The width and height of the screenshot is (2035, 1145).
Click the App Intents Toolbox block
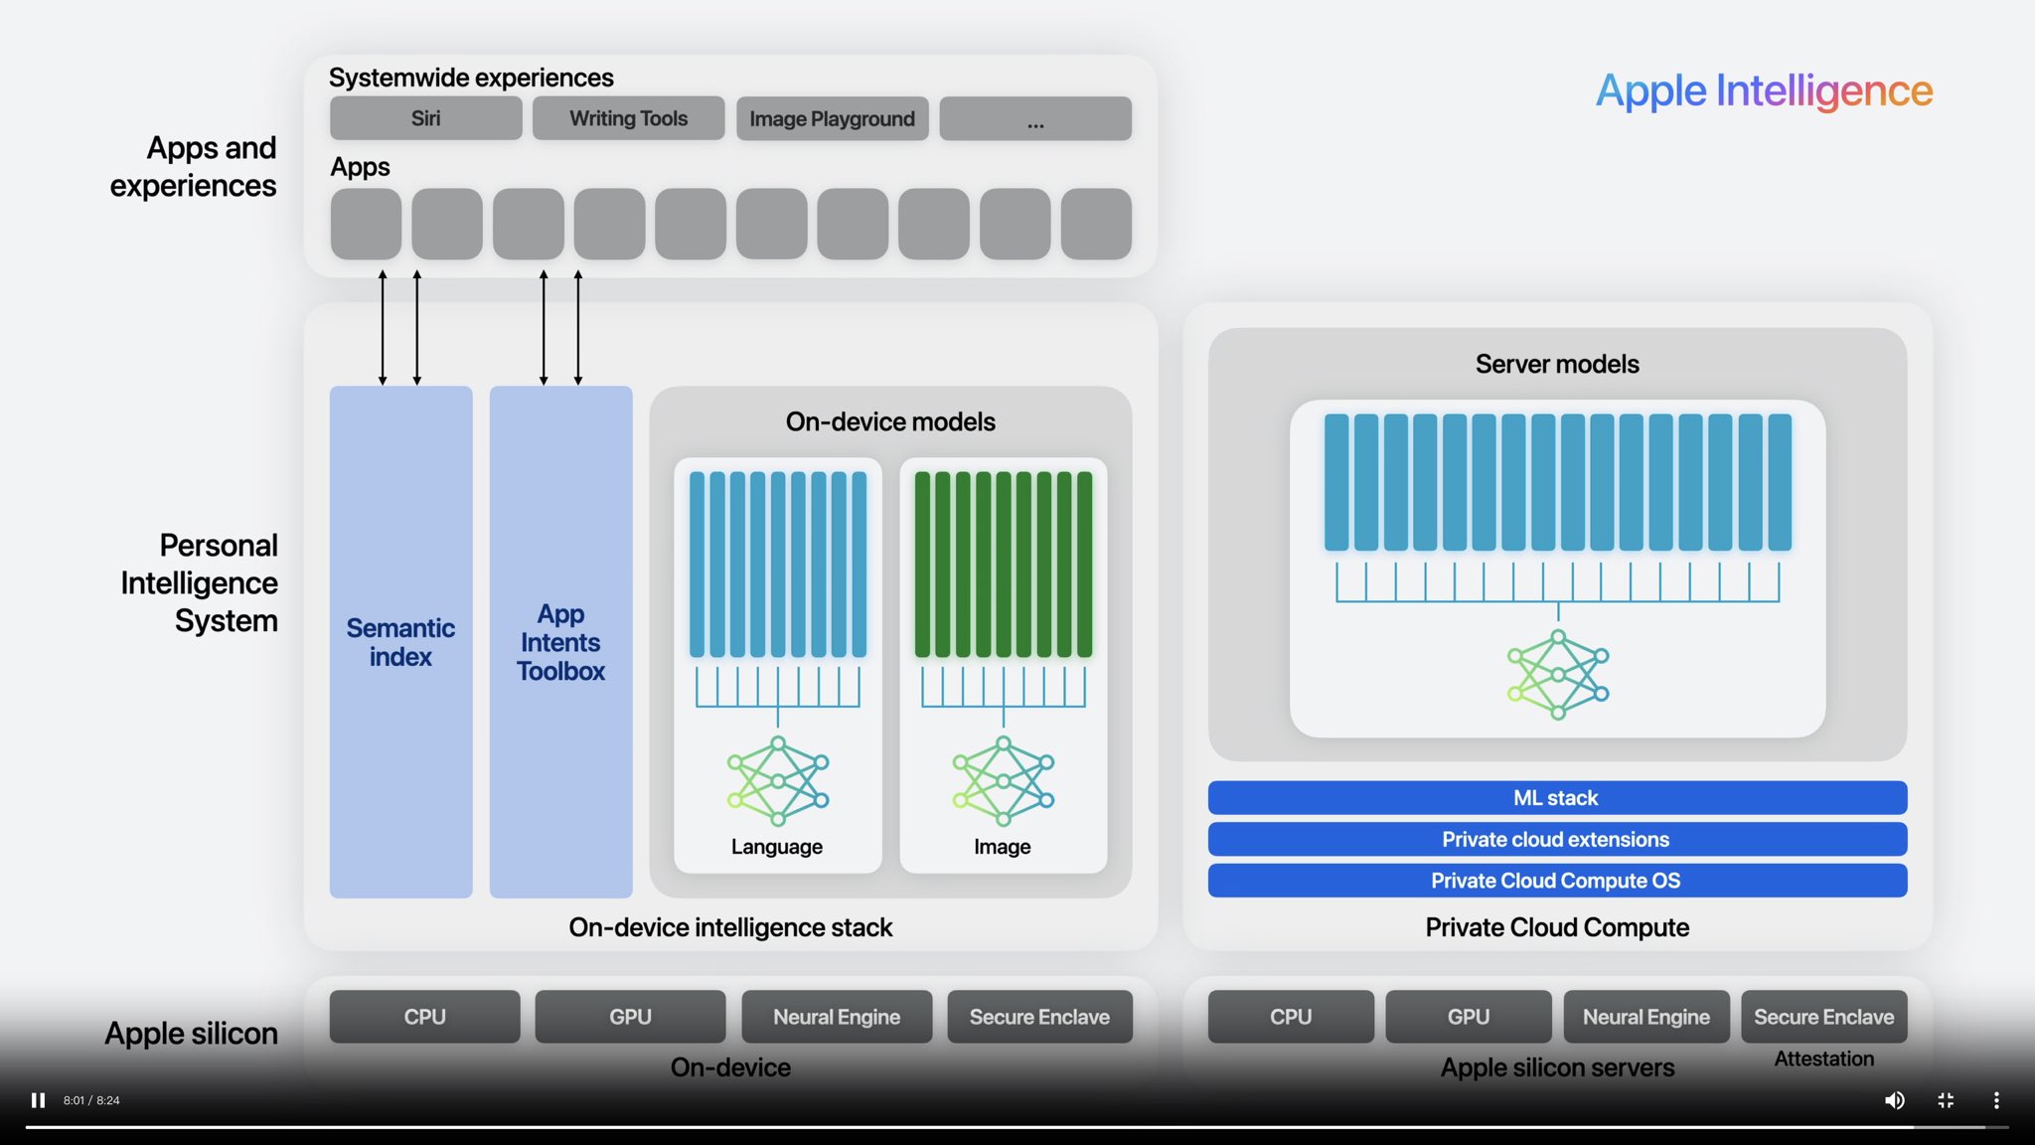[x=560, y=642]
